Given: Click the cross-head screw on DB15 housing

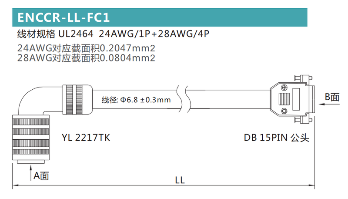Looking at the screenshot, I should pyautogui.click(x=284, y=87).
